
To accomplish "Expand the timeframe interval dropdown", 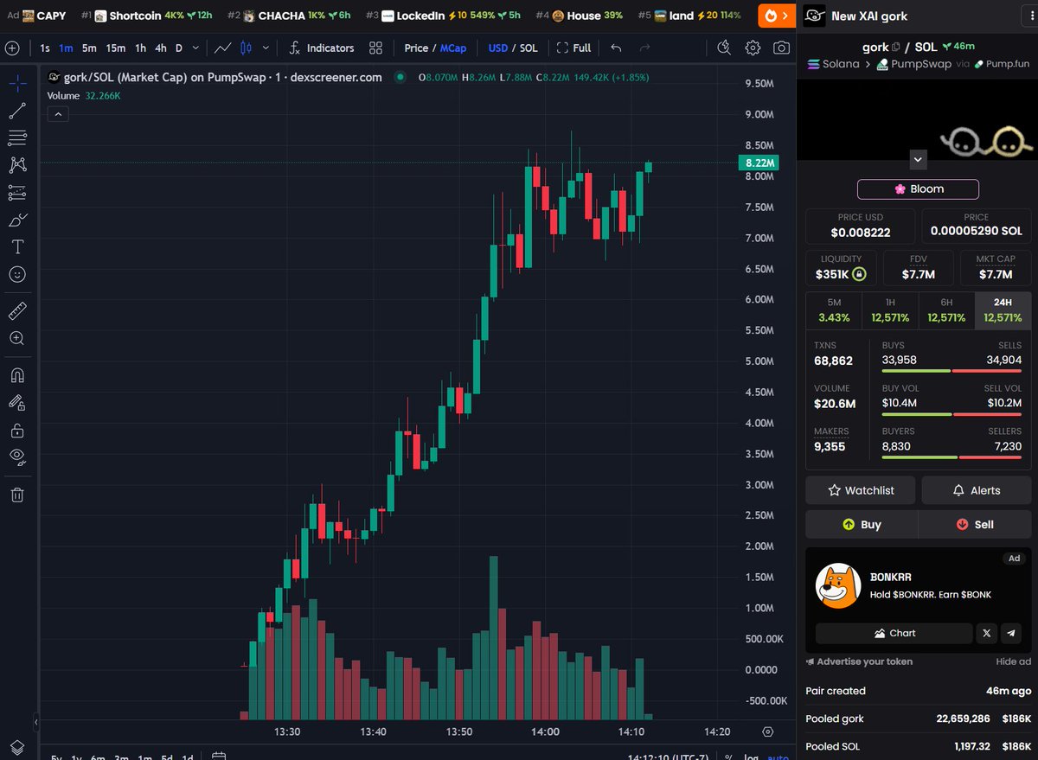I will pyautogui.click(x=196, y=48).
